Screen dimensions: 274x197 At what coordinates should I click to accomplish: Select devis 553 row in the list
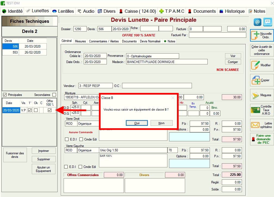tap(24, 52)
